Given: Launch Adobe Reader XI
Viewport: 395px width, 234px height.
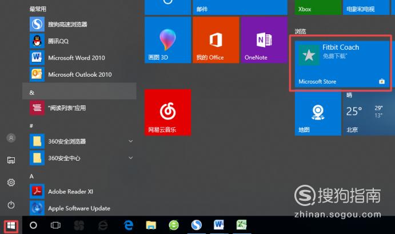Looking at the screenshot, I should tap(79, 192).
